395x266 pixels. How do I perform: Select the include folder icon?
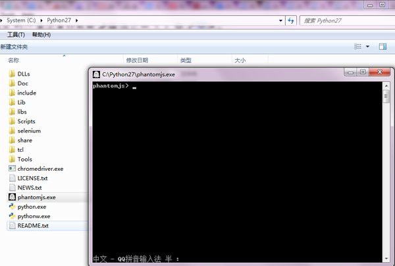click(12, 93)
